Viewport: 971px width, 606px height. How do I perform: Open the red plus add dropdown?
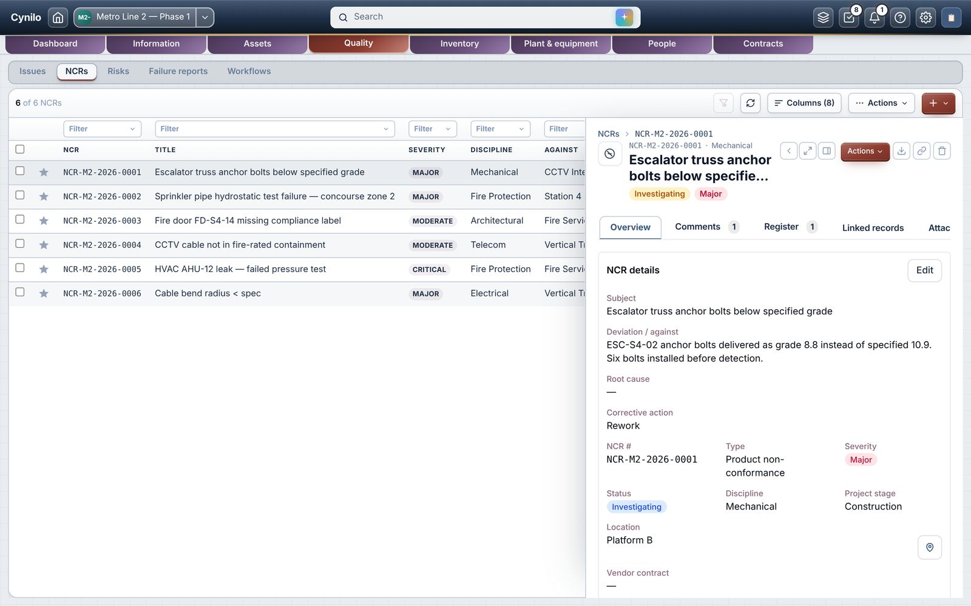click(938, 103)
